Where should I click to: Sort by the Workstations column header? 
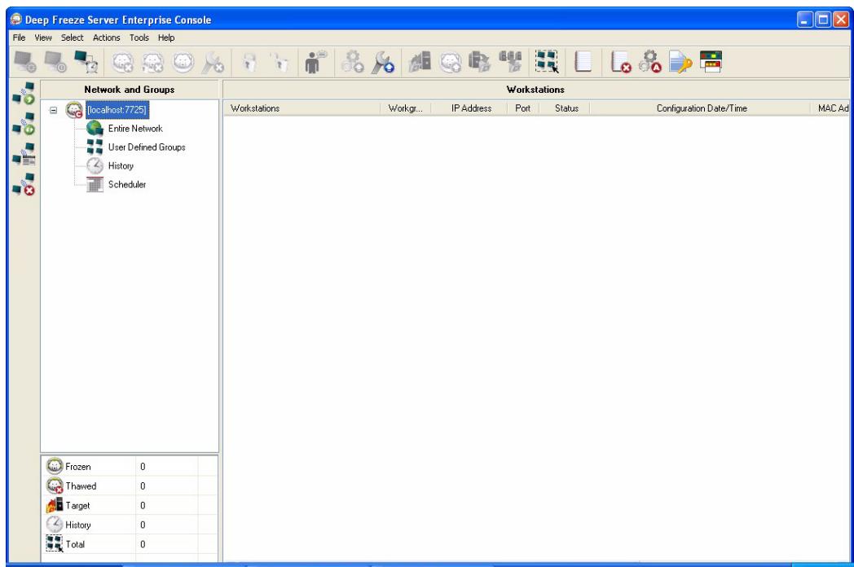point(302,108)
